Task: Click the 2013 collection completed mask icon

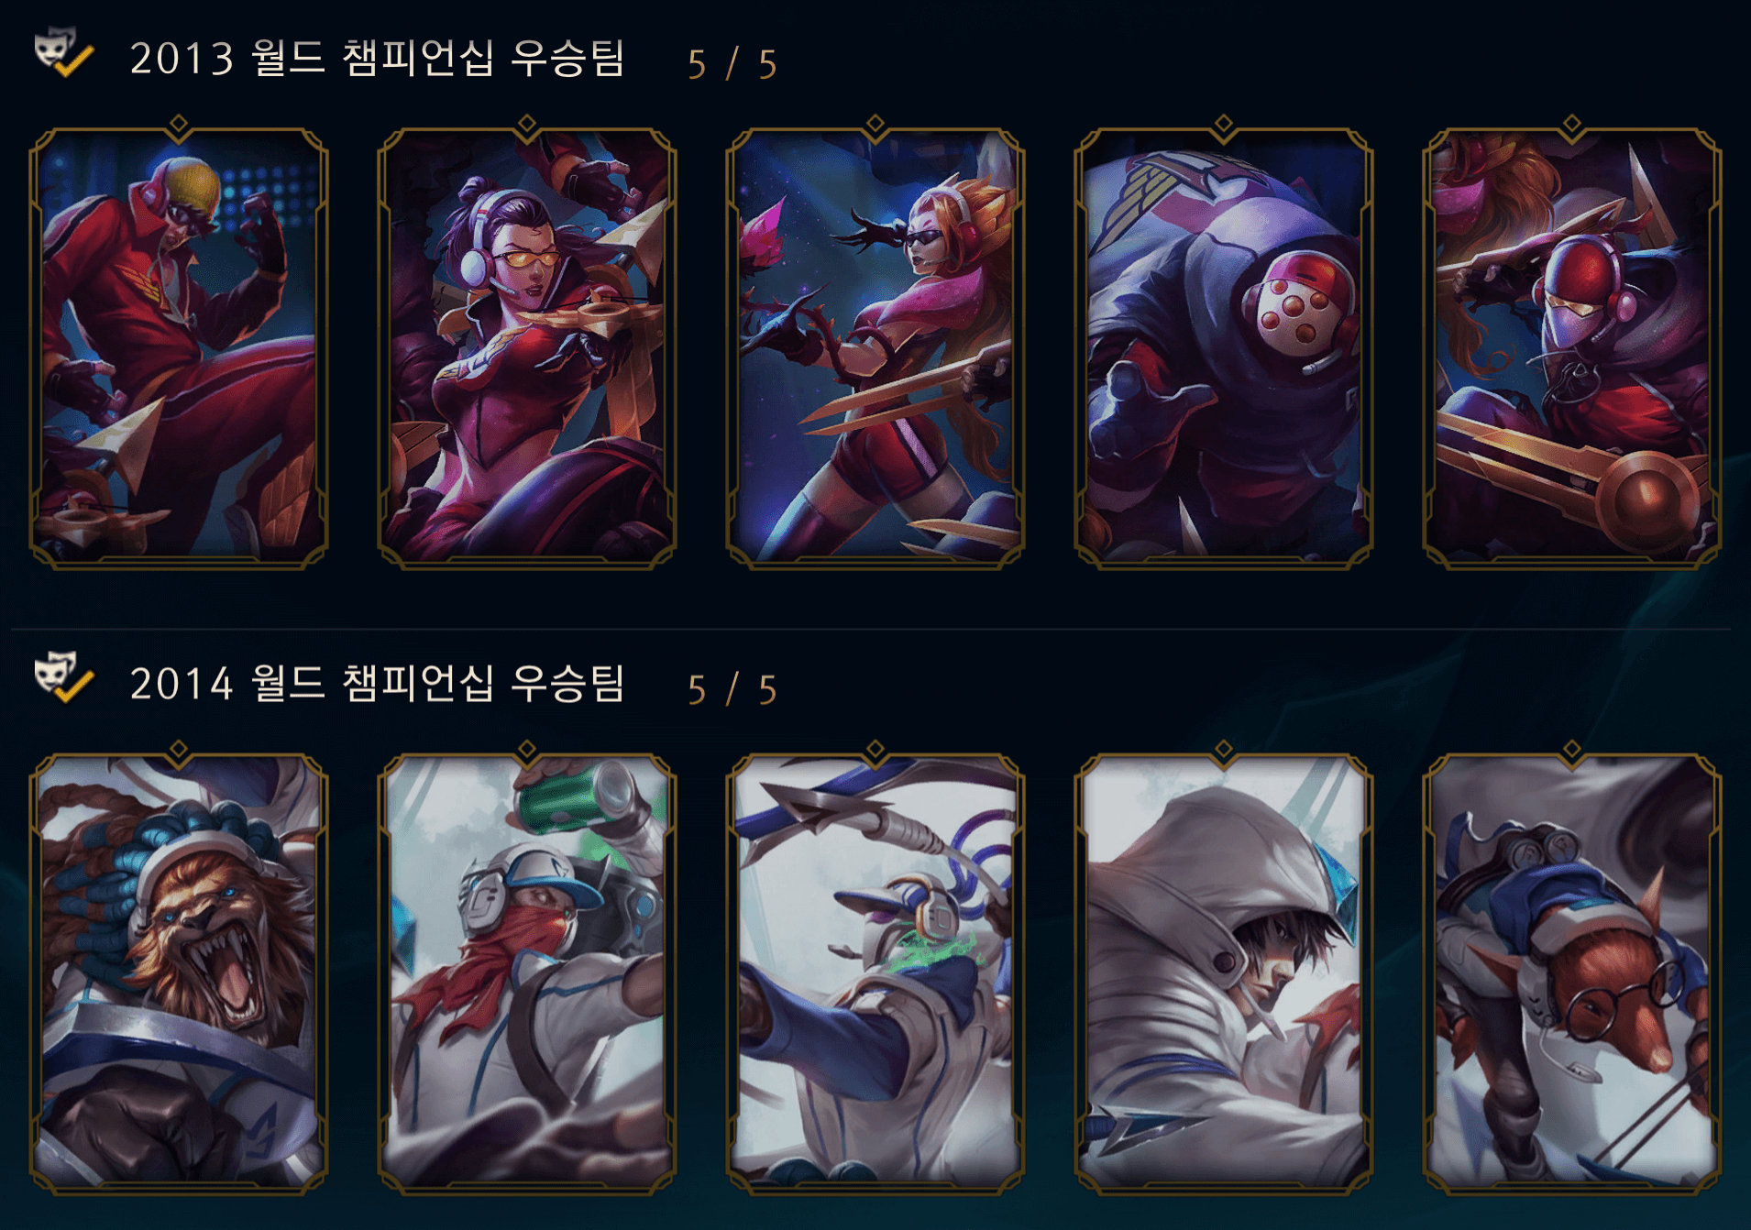Action: (x=63, y=54)
